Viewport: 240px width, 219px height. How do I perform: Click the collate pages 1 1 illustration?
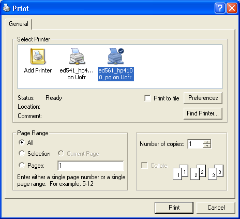pyautogui.click(x=181, y=172)
